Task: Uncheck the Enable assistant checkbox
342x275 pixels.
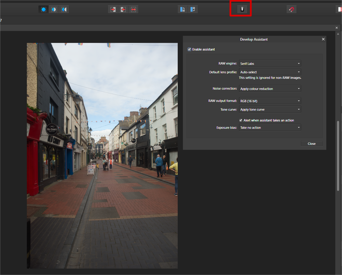Action: click(x=189, y=49)
